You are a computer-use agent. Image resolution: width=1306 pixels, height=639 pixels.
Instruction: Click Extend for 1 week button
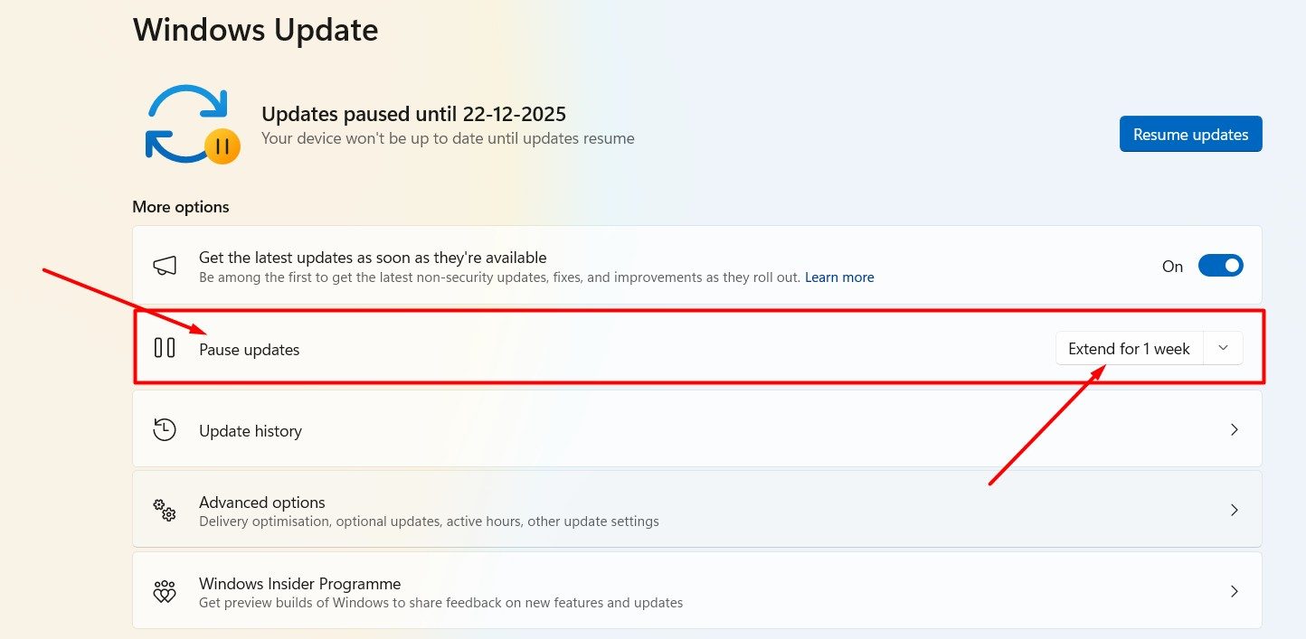pos(1129,348)
